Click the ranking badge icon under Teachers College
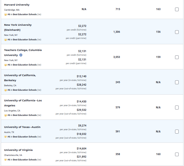 click(5, 65)
